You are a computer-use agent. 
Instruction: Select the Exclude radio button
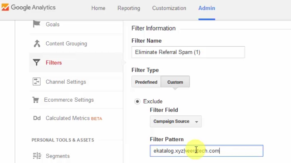click(x=137, y=101)
